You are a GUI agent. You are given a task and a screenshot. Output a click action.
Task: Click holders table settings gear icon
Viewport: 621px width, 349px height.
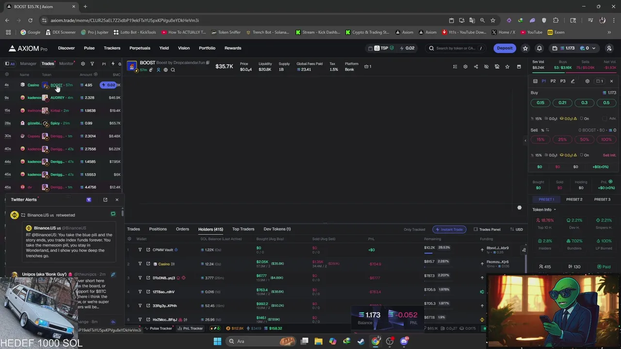(129, 238)
